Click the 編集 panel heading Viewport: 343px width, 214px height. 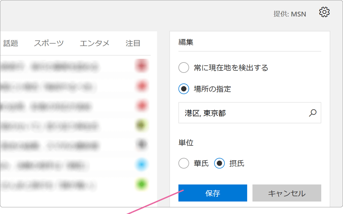point(186,42)
